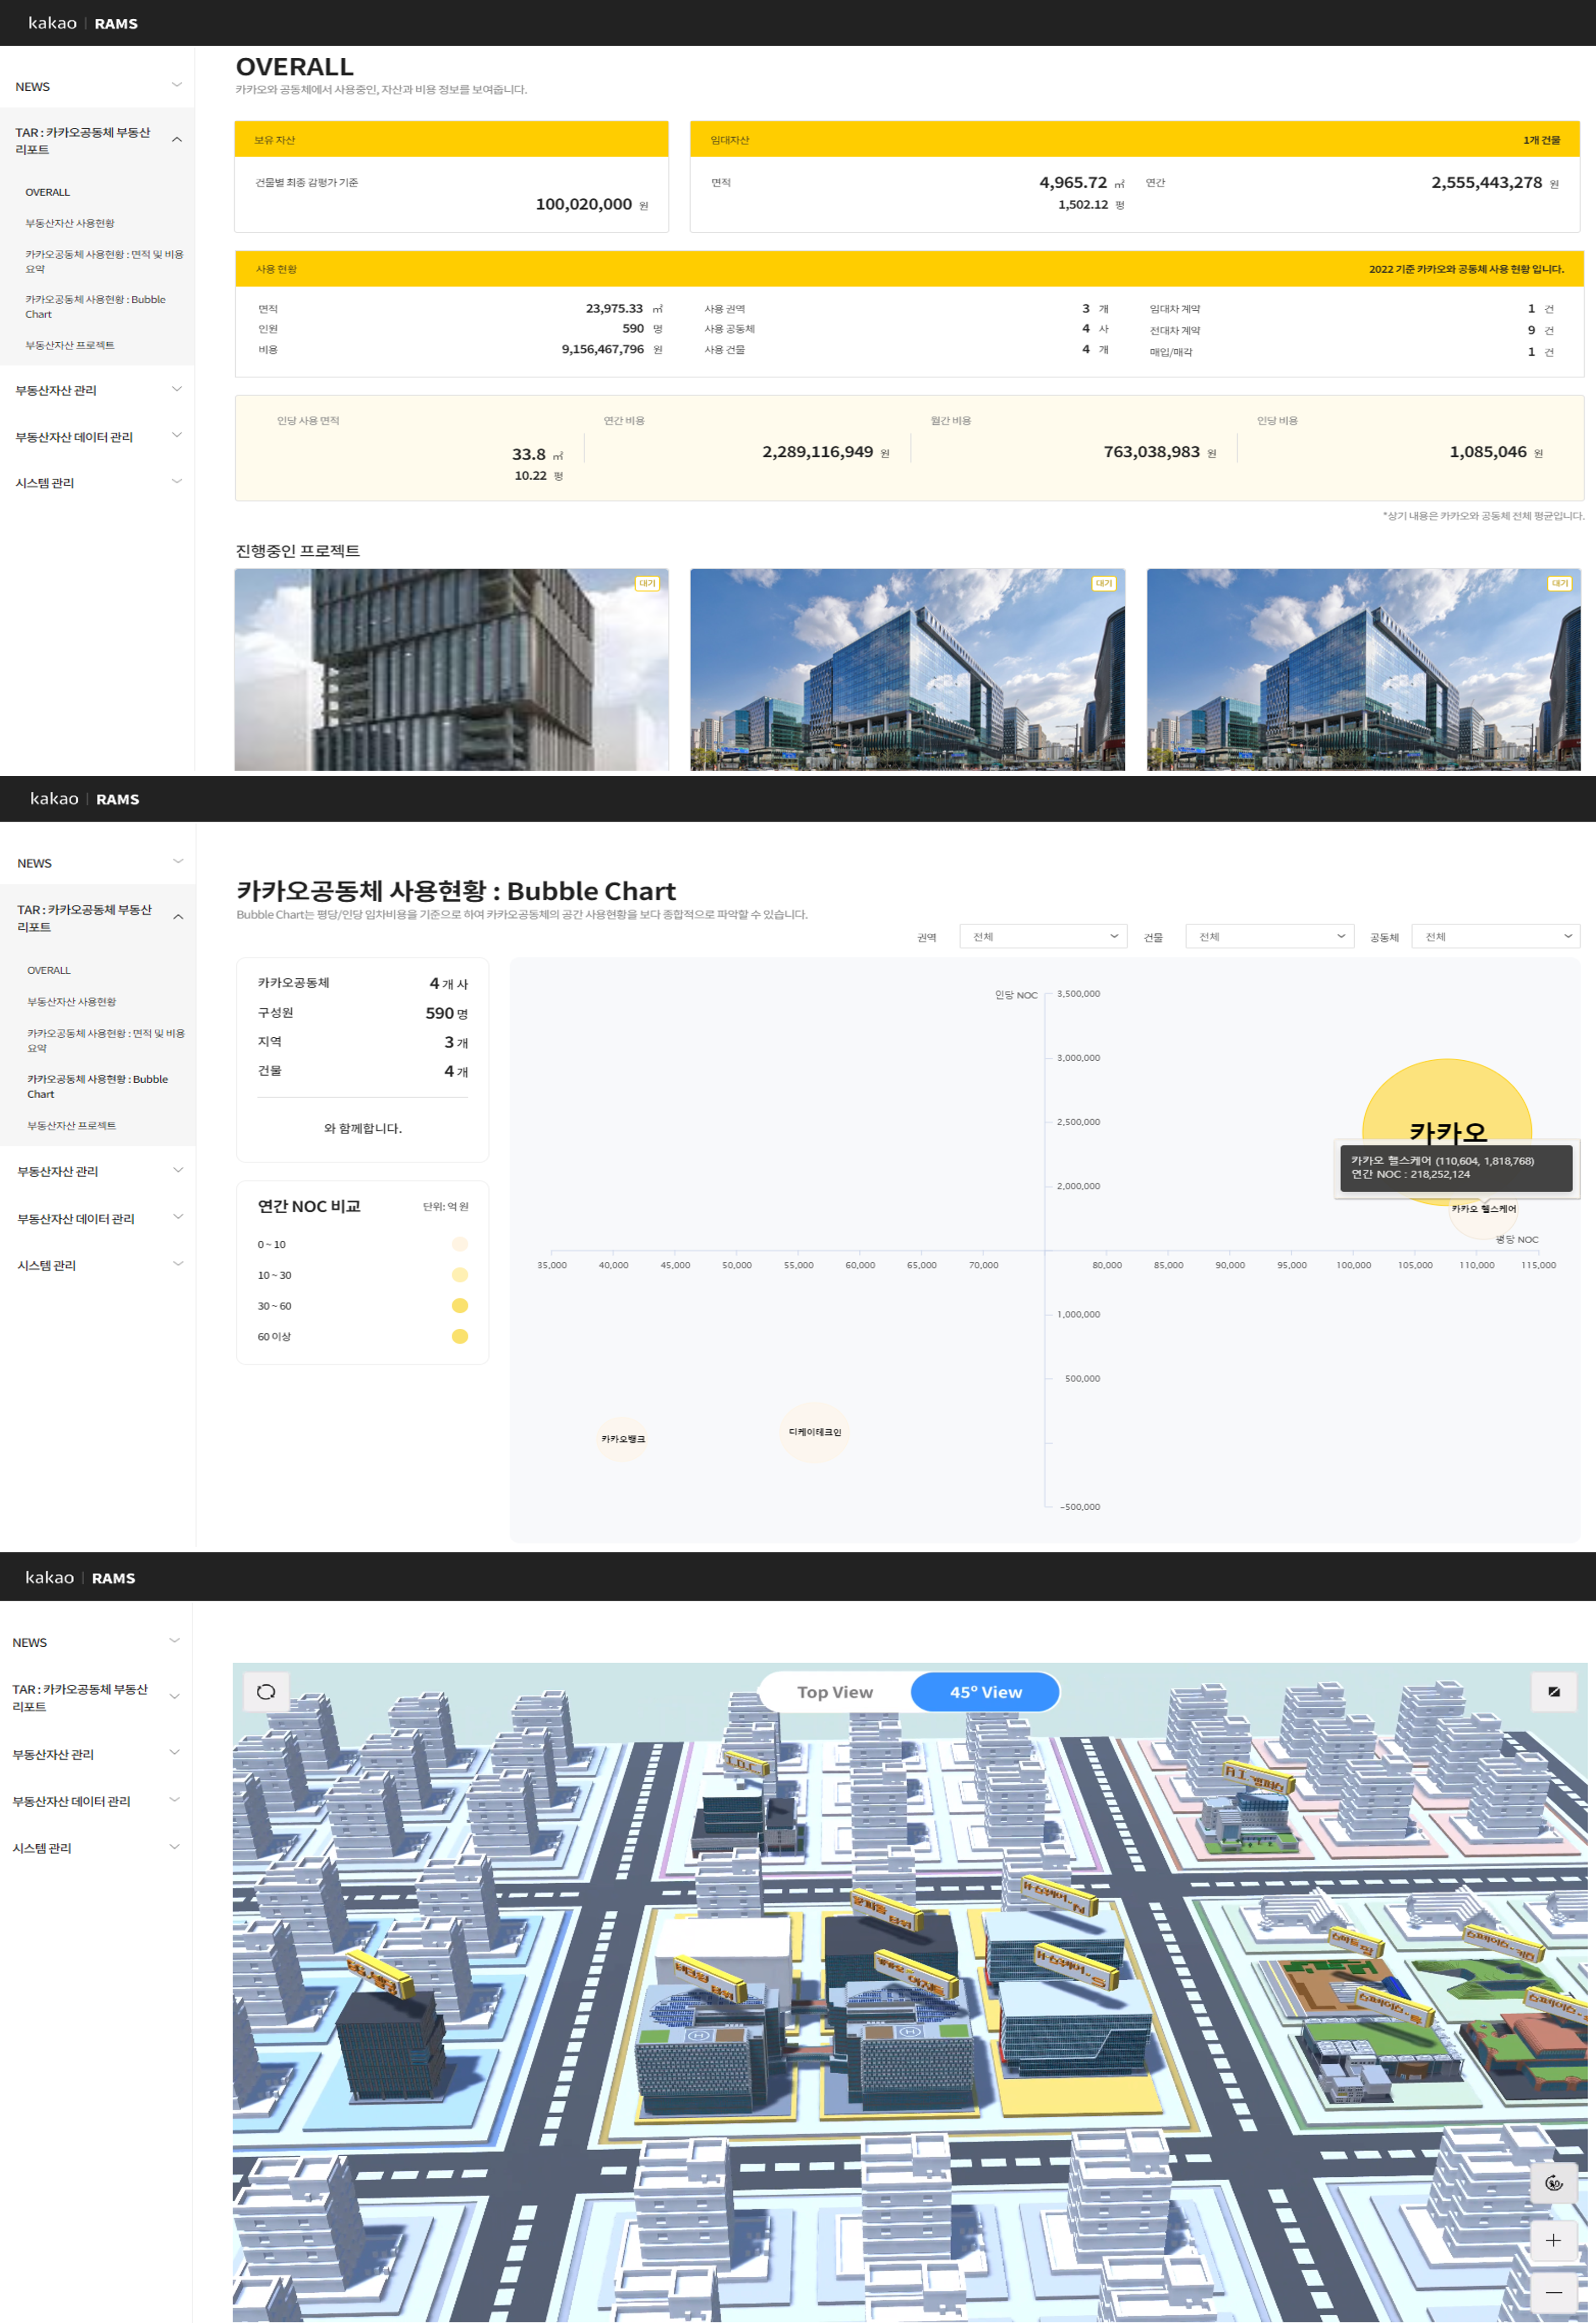Open 부동산자산 프로젝트 in the Bubble Chart page sidebar
Screen dimensions: 1596x2323
pyautogui.click(x=72, y=1124)
